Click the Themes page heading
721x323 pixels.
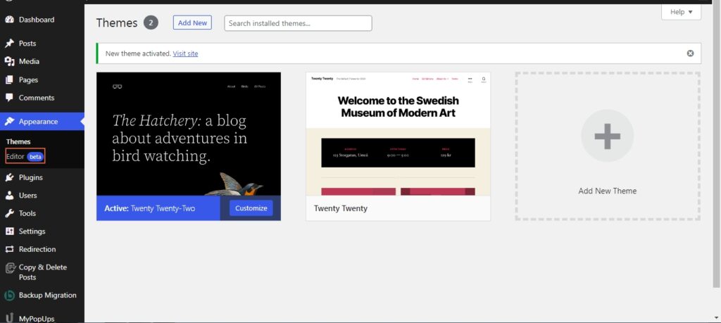pyautogui.click(x=117, y=23)
